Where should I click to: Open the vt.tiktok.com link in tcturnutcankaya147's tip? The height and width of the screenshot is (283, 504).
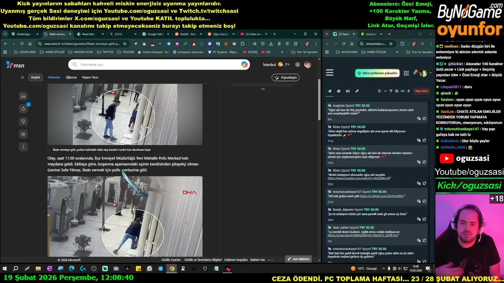382,196
